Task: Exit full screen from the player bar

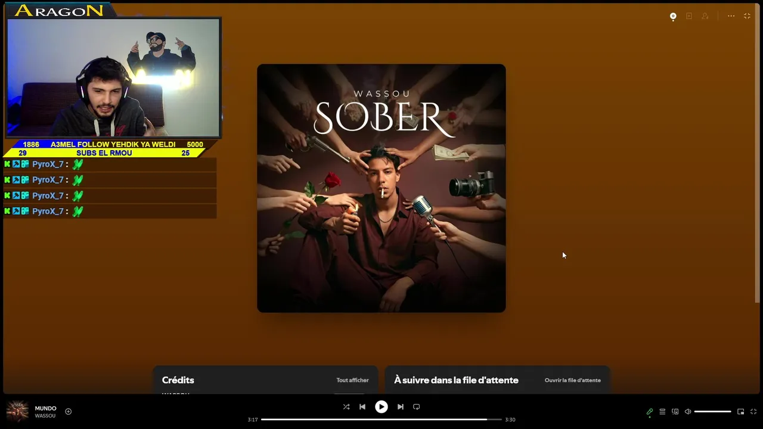Action: coord(753,412)
